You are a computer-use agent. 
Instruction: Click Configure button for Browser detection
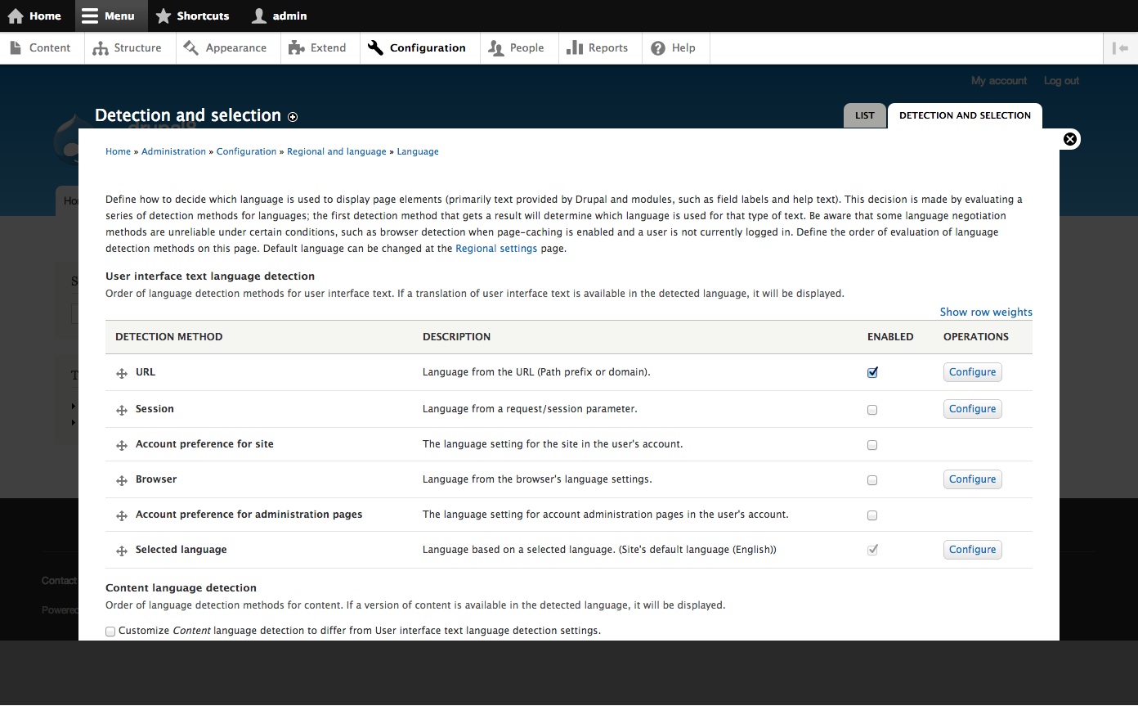972,479
